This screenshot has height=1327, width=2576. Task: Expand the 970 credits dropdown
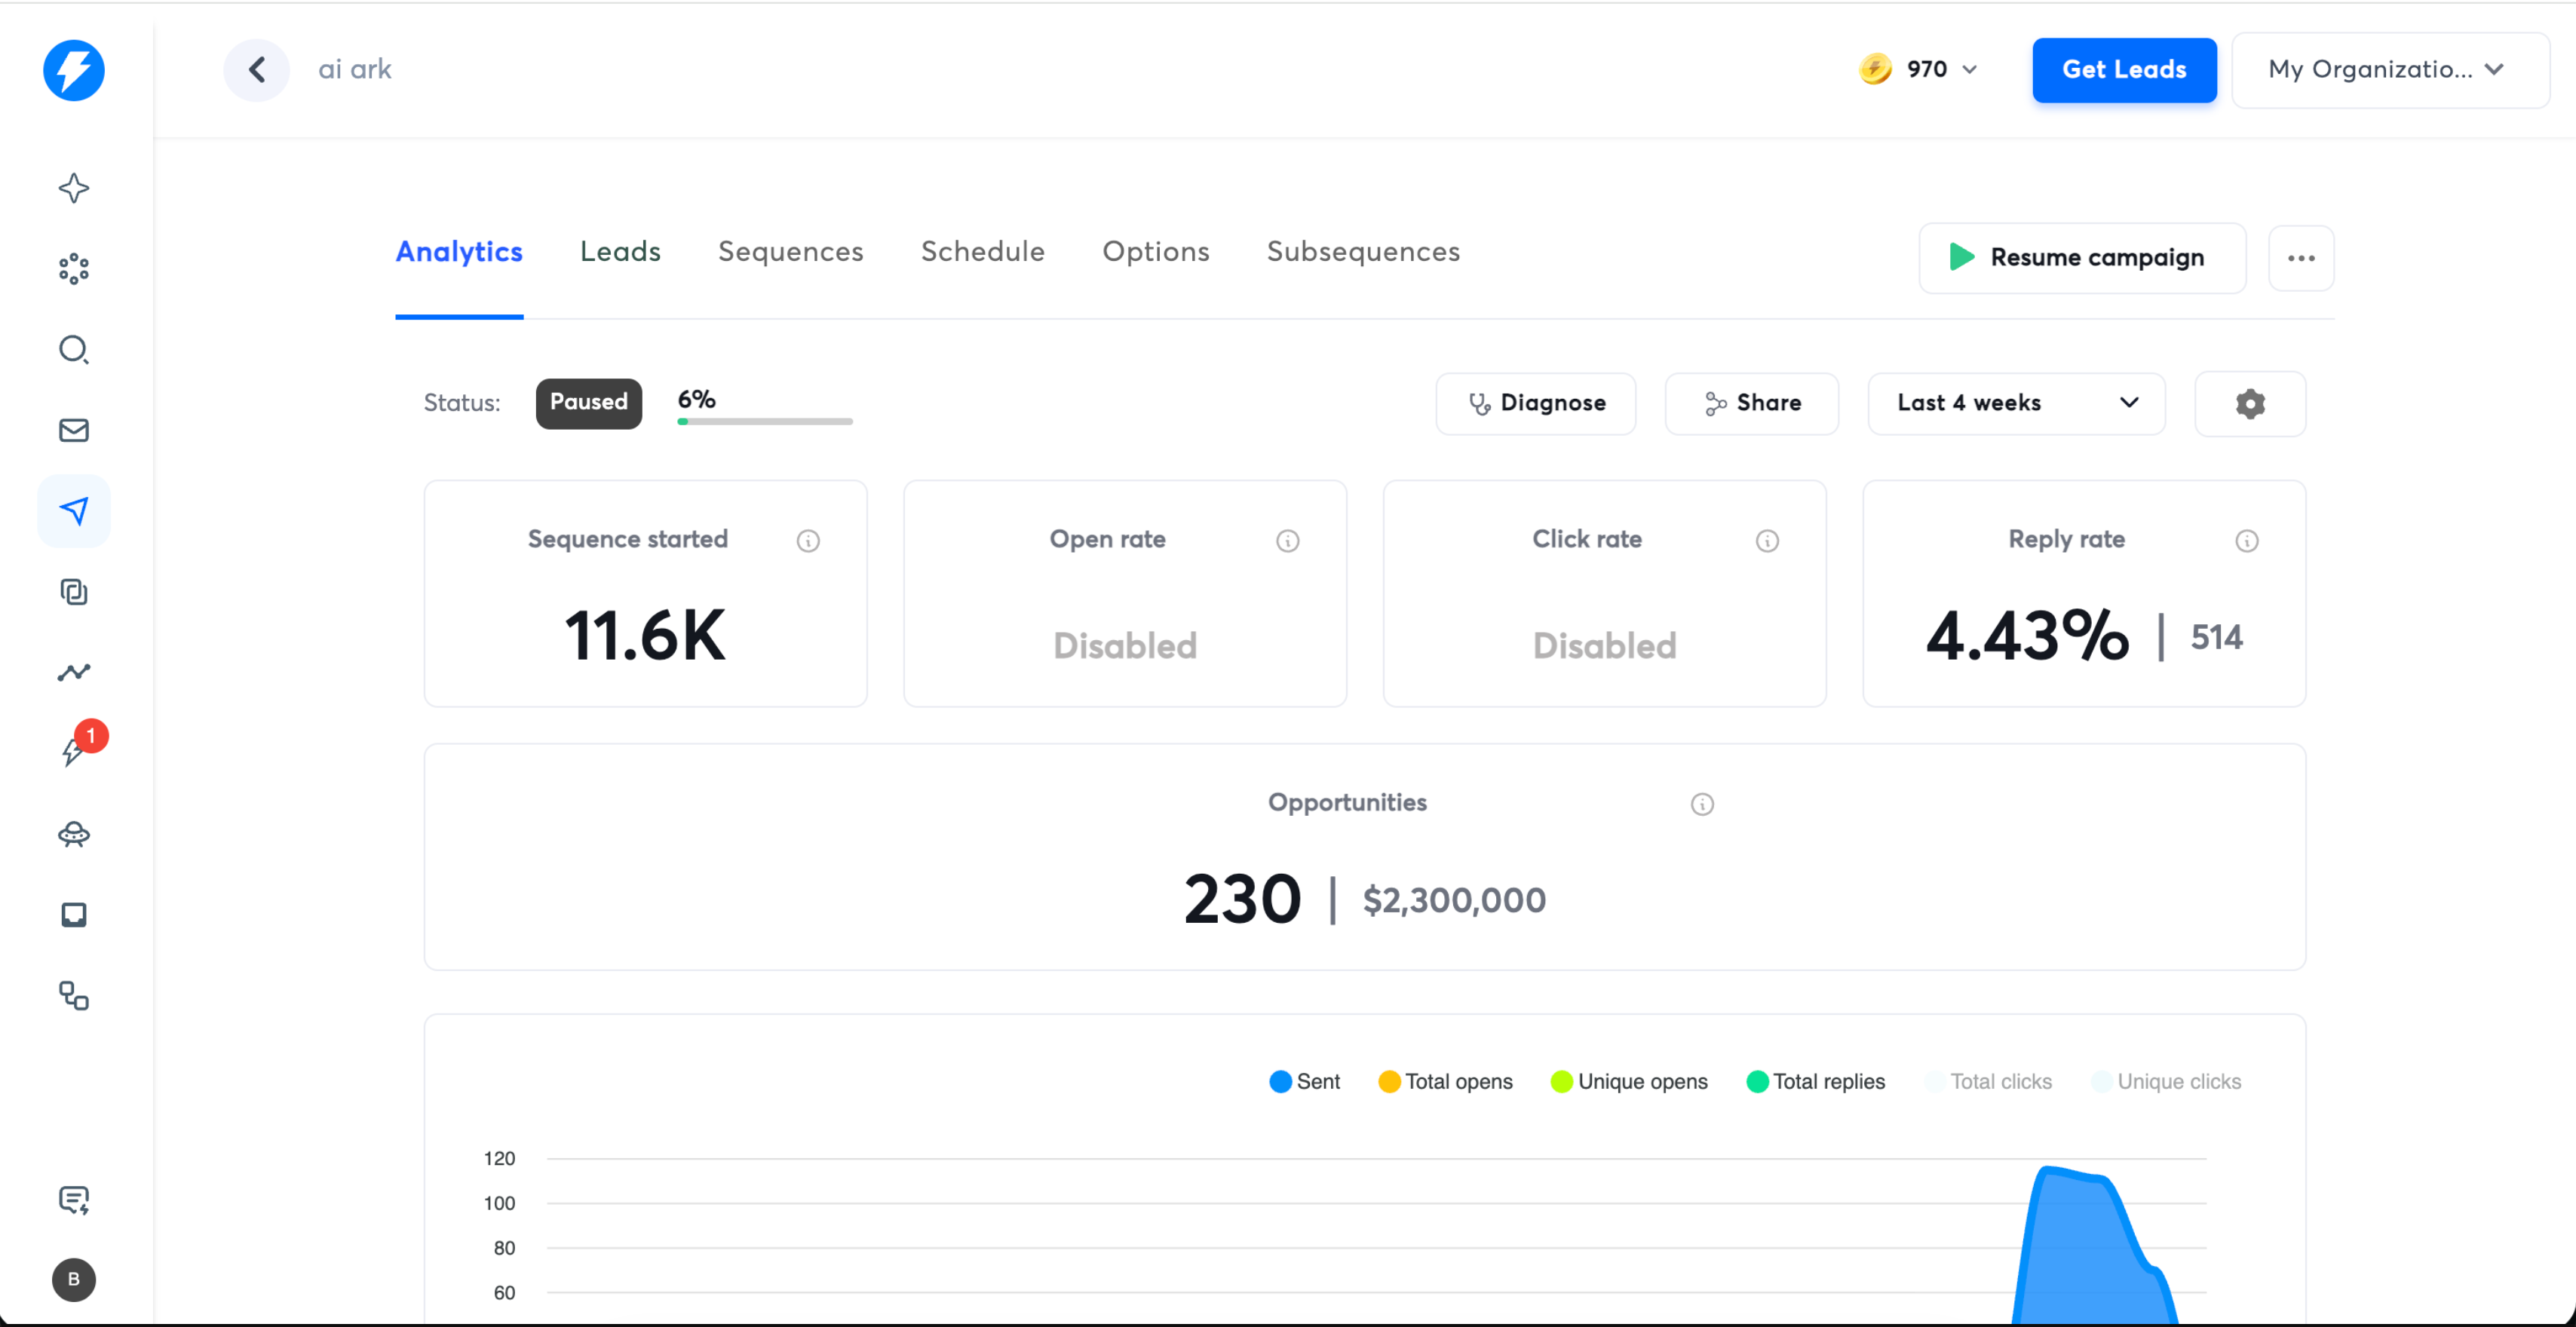[1918, 69]
